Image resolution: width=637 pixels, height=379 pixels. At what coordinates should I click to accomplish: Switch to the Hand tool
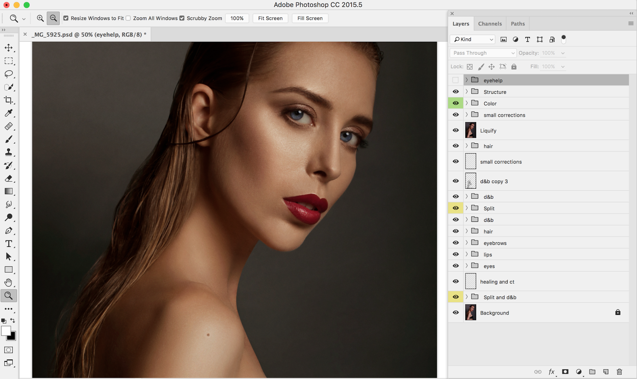coord(8,283)
